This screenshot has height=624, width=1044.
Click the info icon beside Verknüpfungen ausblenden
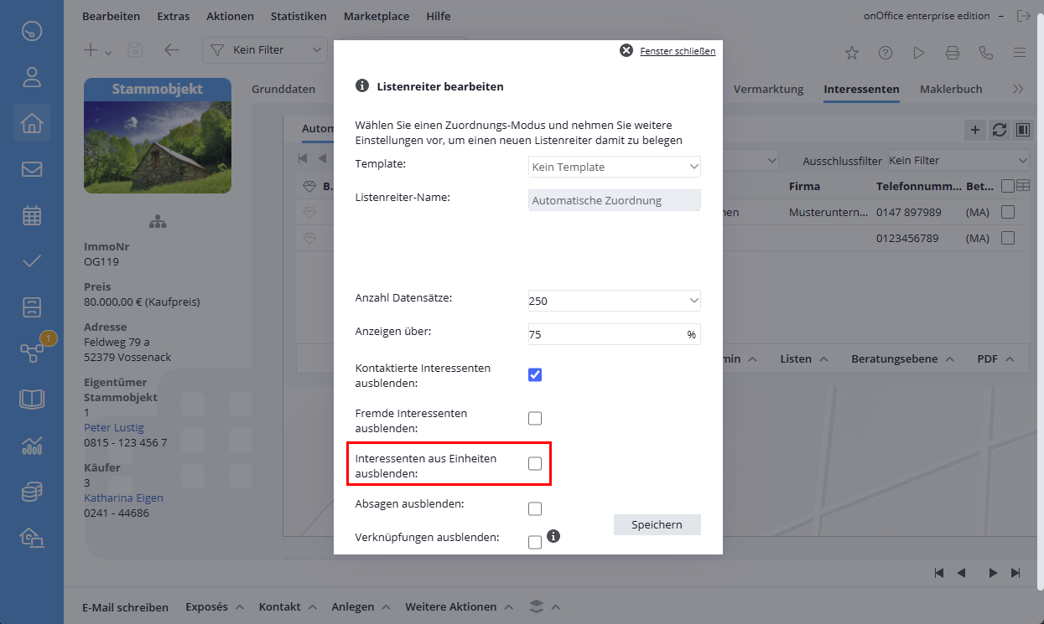click(553, 536)
